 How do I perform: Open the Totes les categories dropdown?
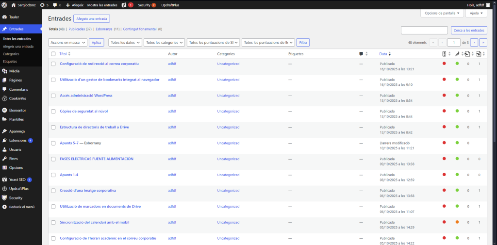coord(165,43)
